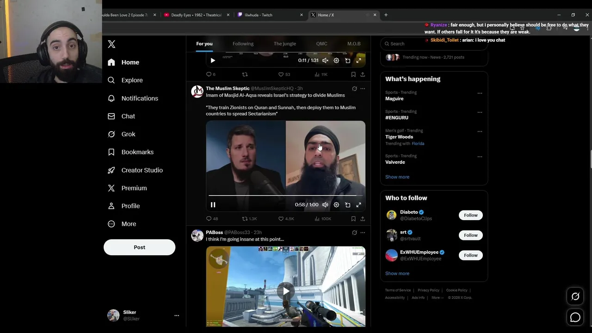Open the More sidebar menu

click(122, 224)
